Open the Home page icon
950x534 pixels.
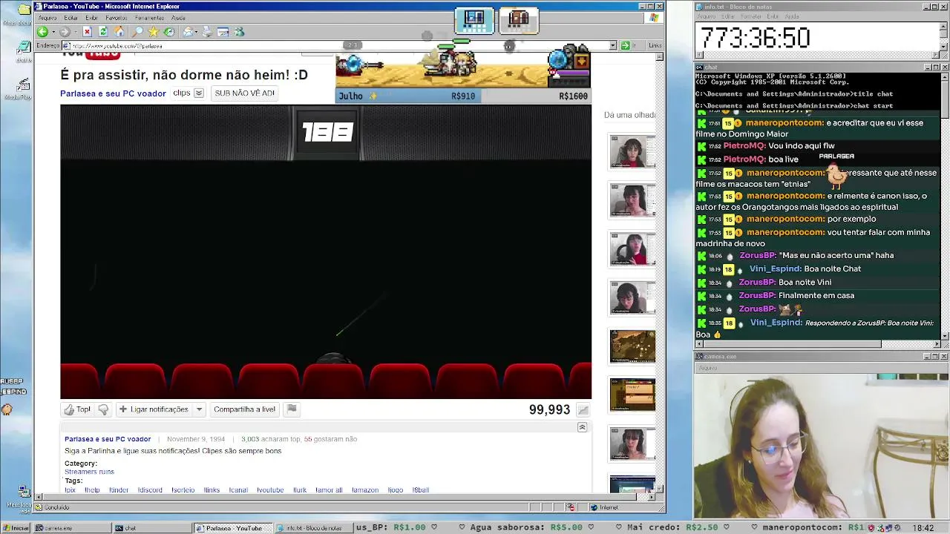click(x=119, y=32)
